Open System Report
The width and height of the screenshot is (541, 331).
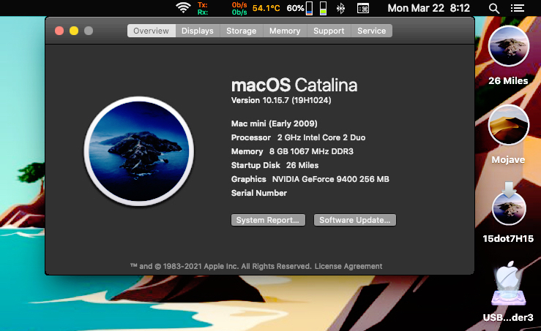268,220
